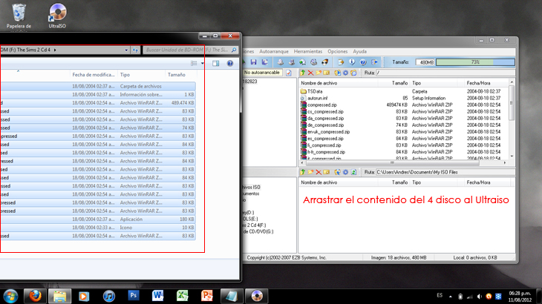The height and width of the screenshot is (304, 542).
Task: Click the local Ruta field with My ISO Files
Action: point(445,172)
